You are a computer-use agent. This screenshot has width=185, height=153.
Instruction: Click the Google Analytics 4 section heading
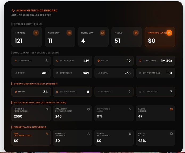click(35, 53)
